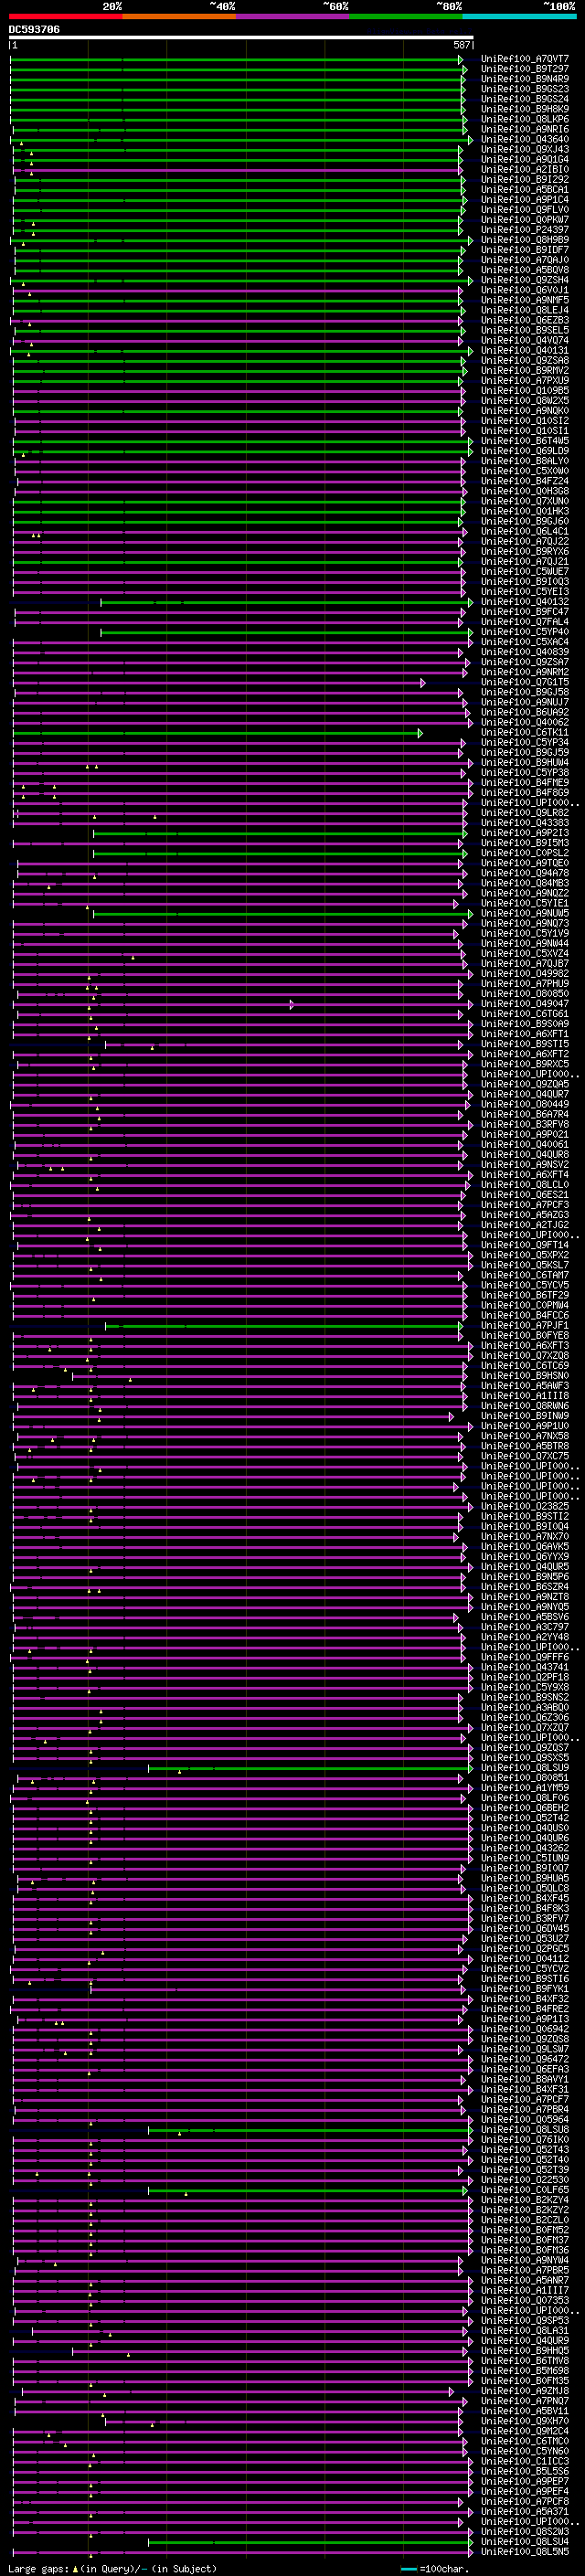Click the green alignment bar for UniRef100_A7PJF1
Screen dimensions: 585x2576
(x=283, y=1326)
